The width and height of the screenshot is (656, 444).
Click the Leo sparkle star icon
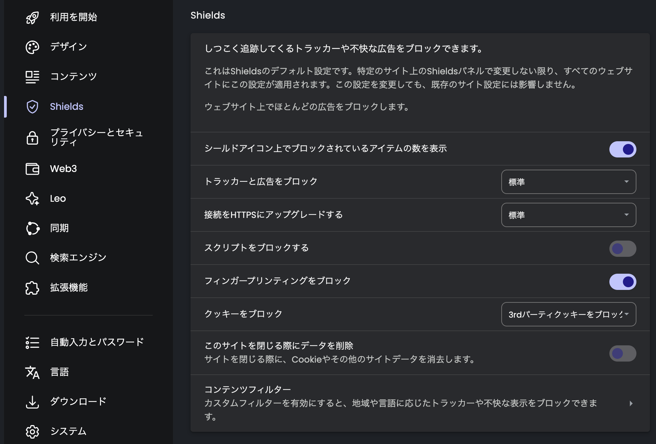pos(32,199)
